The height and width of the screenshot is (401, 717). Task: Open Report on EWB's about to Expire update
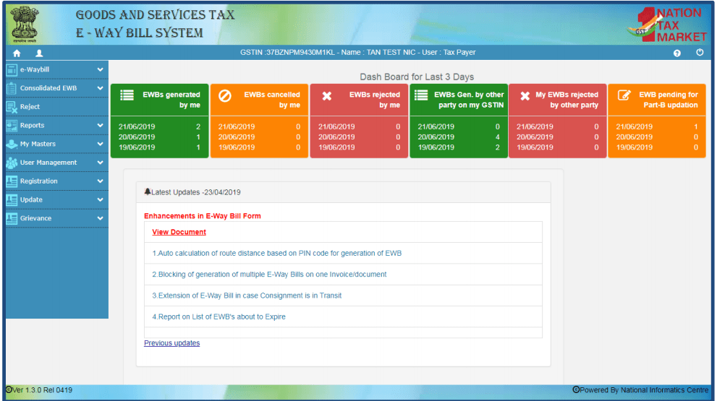point(219,316)
